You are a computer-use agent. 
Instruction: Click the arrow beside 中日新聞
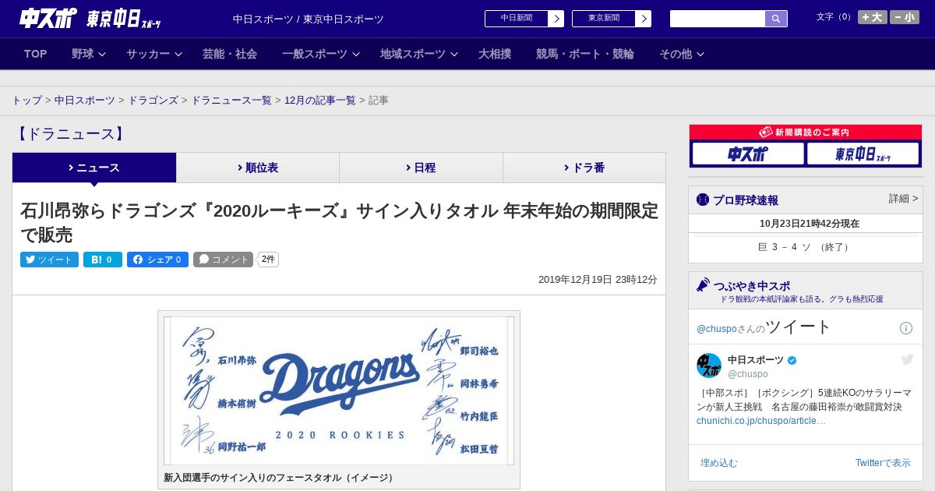coord(556,19)
